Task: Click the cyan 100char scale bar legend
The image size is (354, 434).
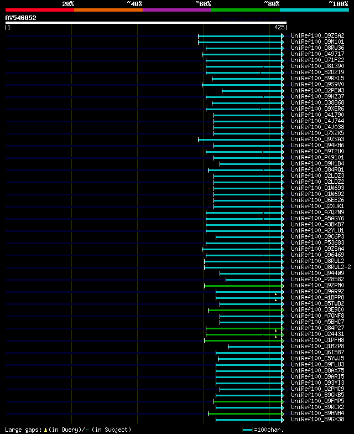Action: coord(248,430)
